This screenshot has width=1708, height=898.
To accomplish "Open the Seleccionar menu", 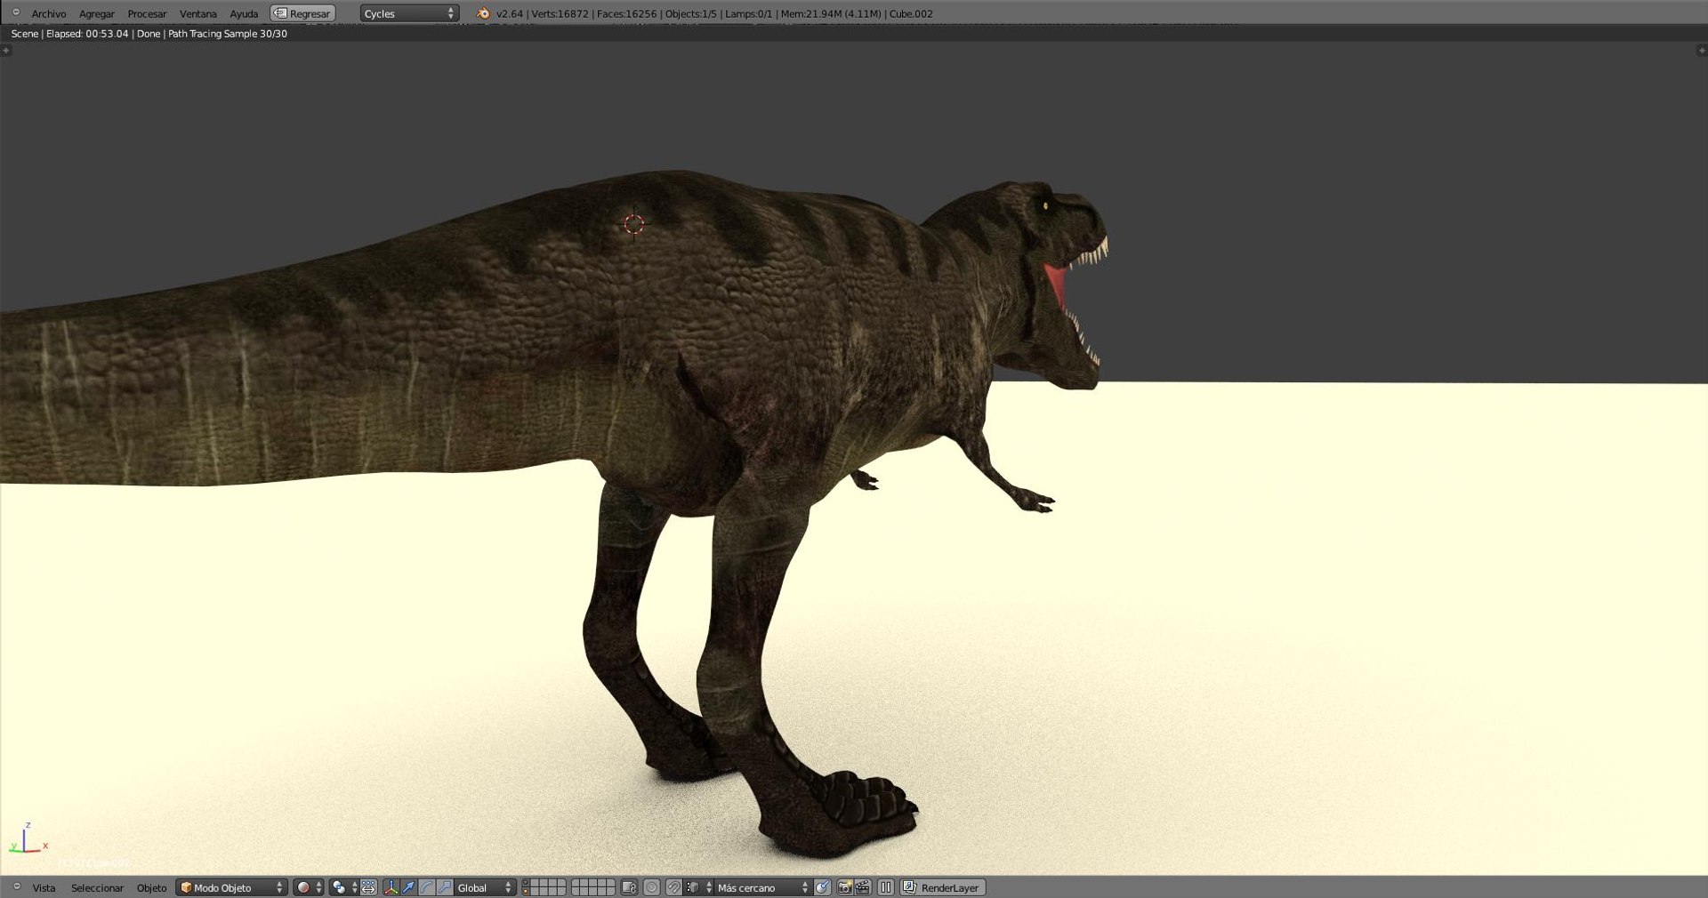I will 97,887.
